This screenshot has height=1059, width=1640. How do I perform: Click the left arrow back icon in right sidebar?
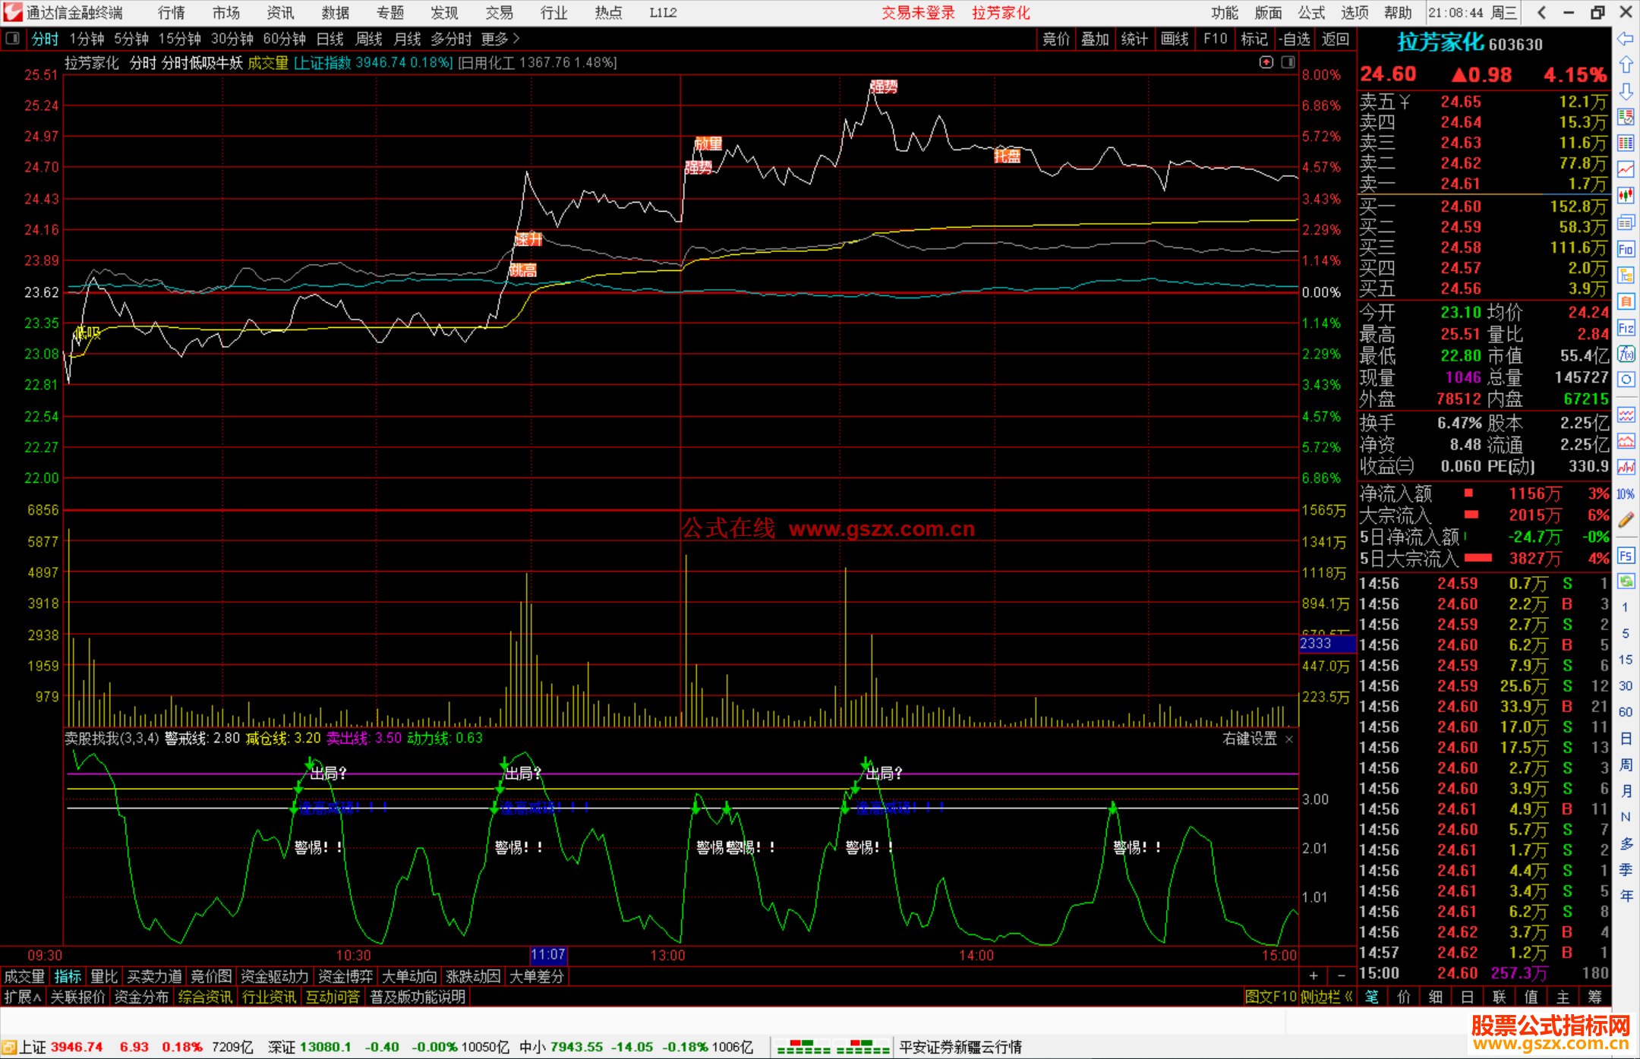[1626, 39]
